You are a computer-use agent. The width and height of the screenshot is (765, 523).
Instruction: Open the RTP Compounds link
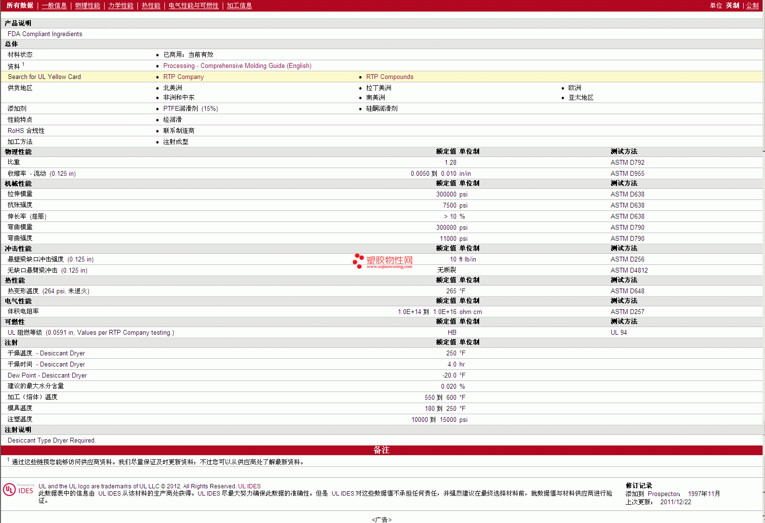click(389, 77)
